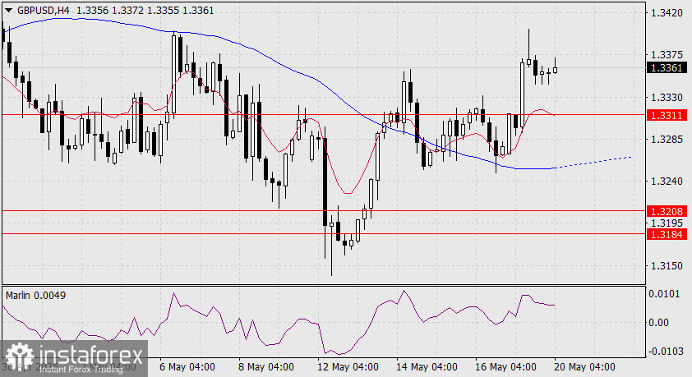Image resolution: width=692 pixels, height=377 pixels.
Task: Click the chart menu triangle beside GBPUSD,H4
Action: click(x=8, y=11)
